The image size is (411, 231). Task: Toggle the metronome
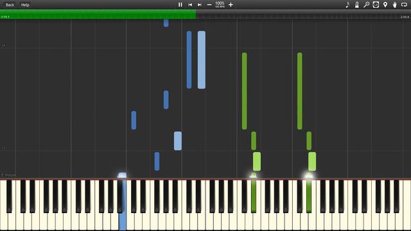357,4
